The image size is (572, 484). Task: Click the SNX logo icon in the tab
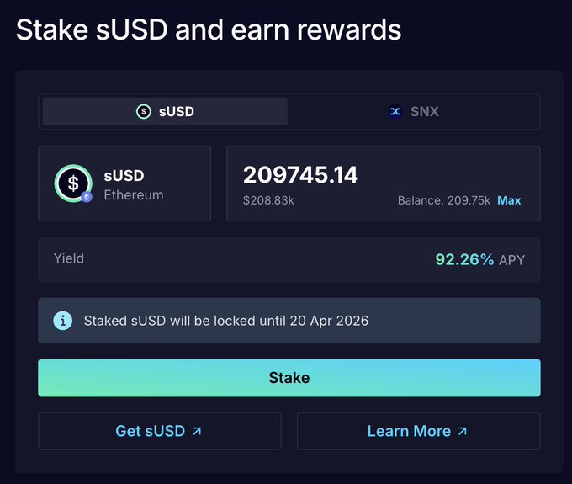[x=395, y=111]
